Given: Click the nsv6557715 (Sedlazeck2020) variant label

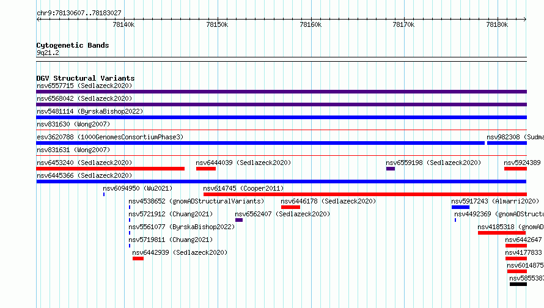Looking at the screenshot, I should click(84, 86).
